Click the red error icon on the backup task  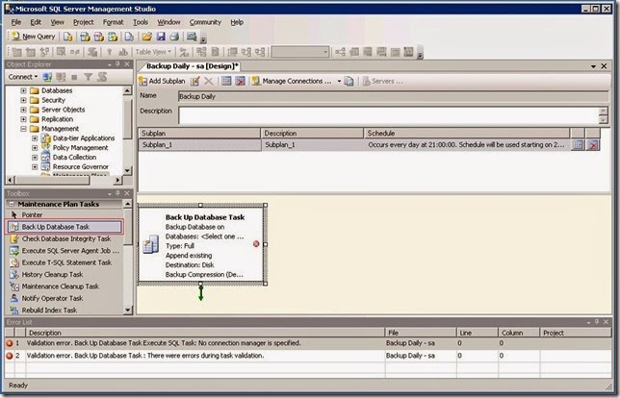(256, 244)
